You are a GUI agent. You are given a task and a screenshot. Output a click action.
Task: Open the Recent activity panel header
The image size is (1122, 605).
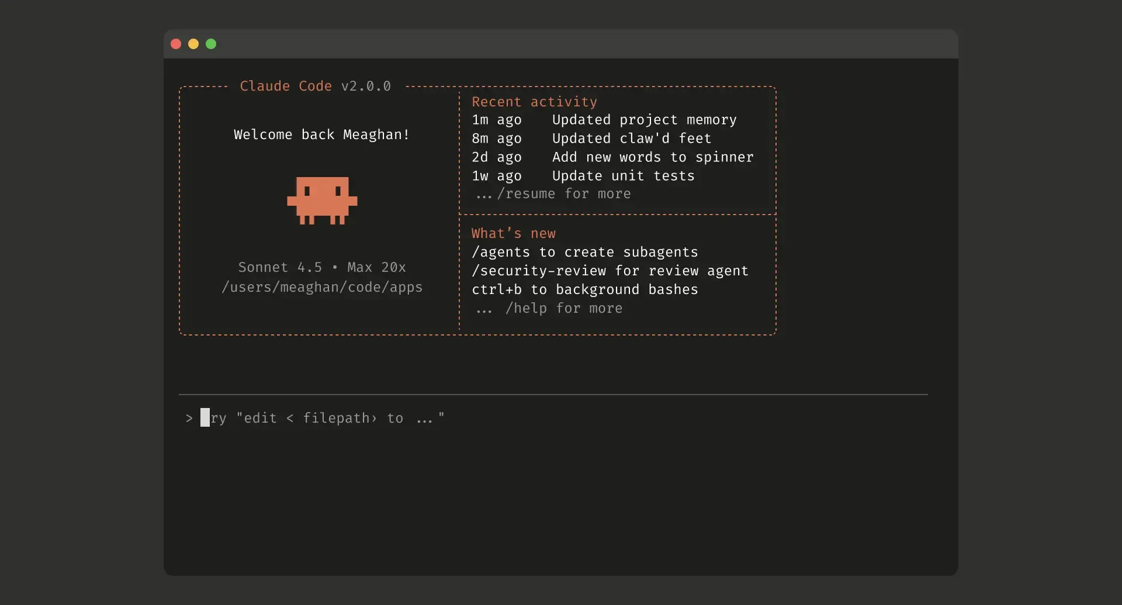(x=534, y=102)
